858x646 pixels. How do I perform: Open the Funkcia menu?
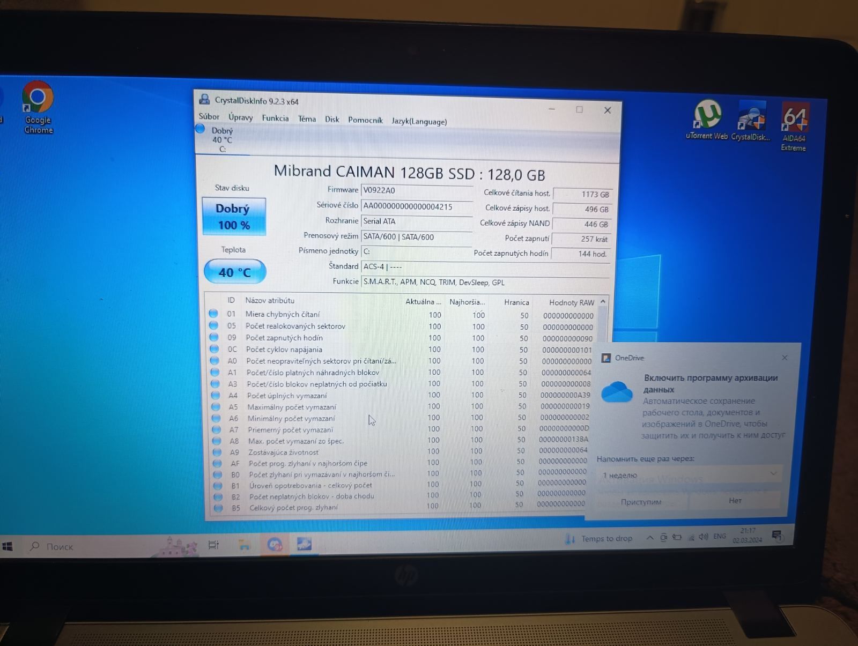pyautogui.click(x=275, y=118)
